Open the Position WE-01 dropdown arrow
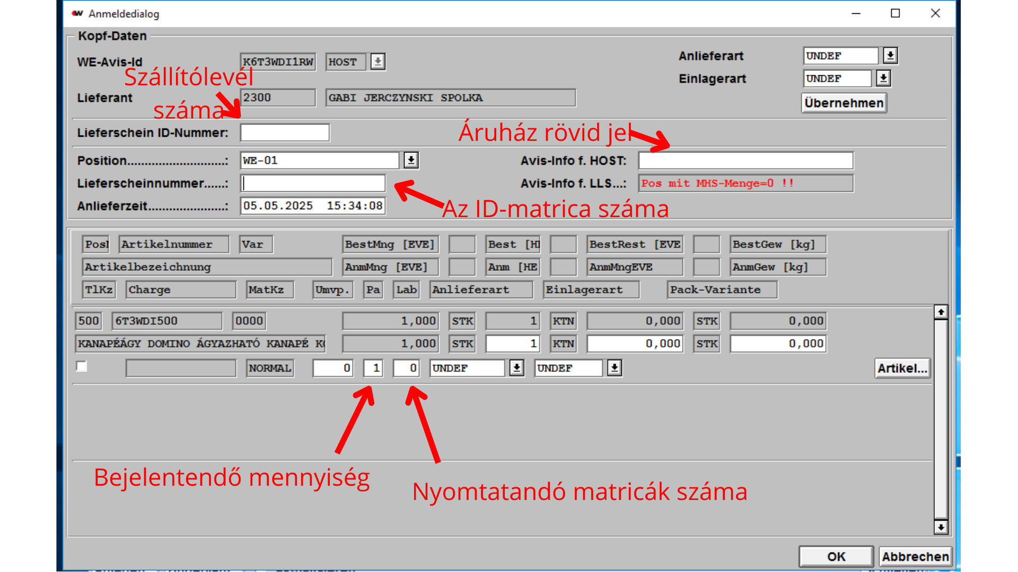This screenshot has height=572, width=1018. tap(411, 160)
